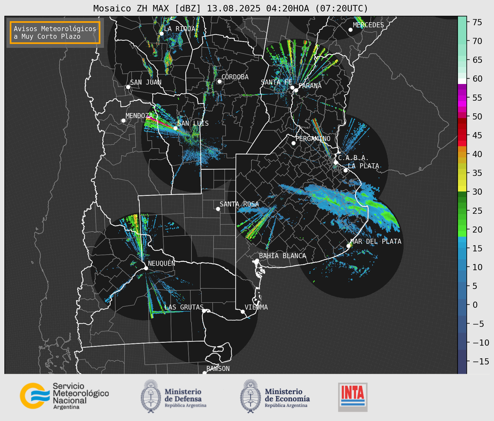Click the green 25 dBZ color band
Viewport: 494px width, 421px height.
[x=462, y=211]
